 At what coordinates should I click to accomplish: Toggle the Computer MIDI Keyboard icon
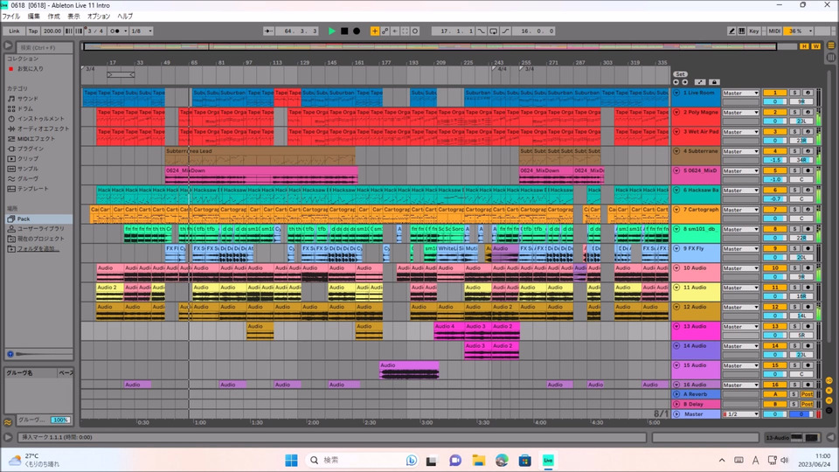point(742,31)
